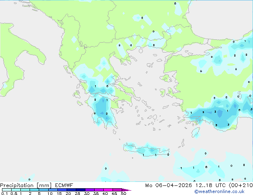Select legend swatch between 35 and 40
Screen dimensions: 253x195
[x=99, y=190]
